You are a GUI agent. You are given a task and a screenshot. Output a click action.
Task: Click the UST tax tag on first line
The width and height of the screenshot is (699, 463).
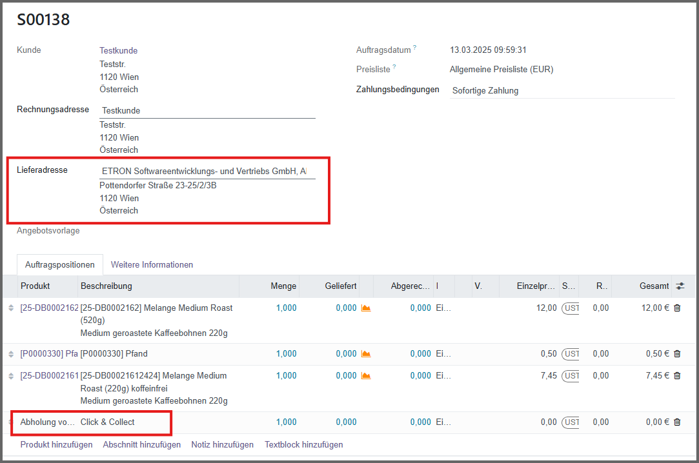571,308
